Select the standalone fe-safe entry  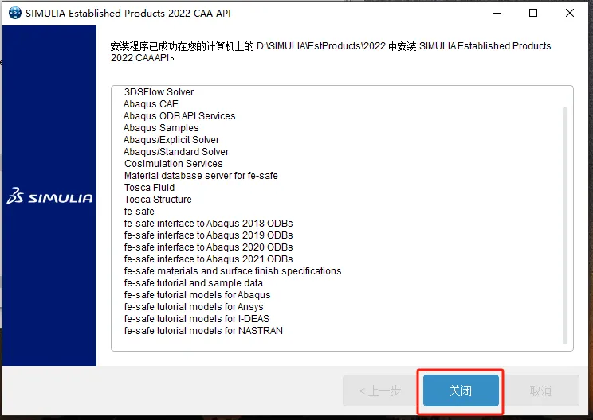(139, 212)
